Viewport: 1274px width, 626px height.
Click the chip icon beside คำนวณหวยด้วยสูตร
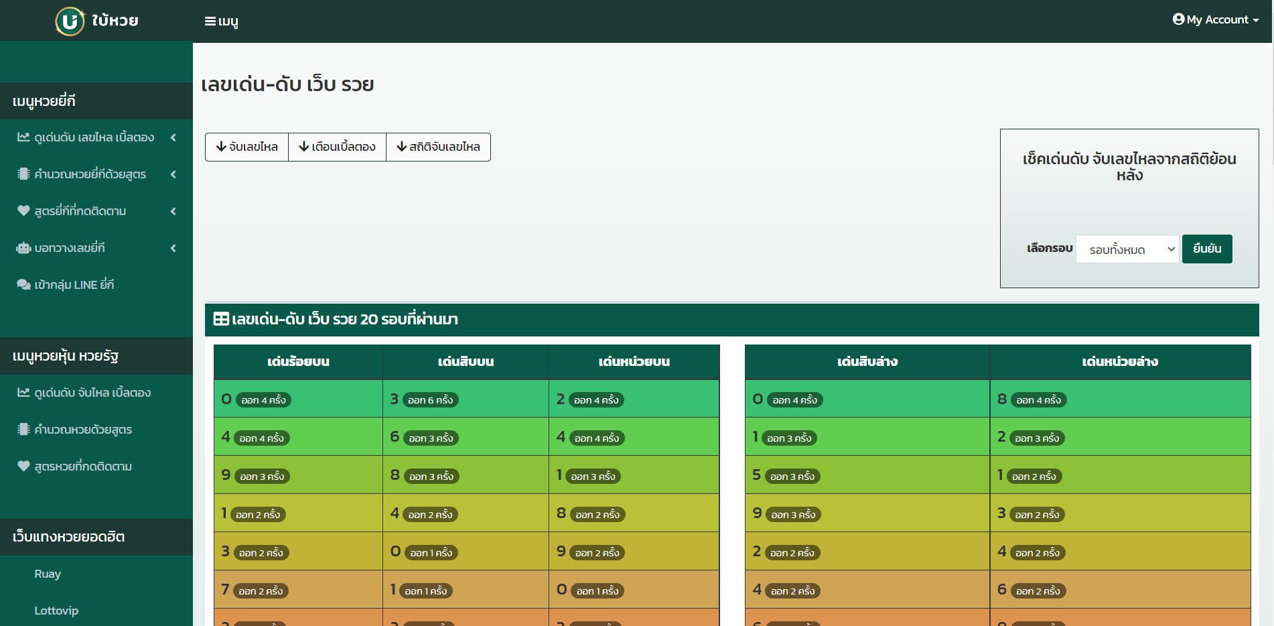(x=23, y=430)
